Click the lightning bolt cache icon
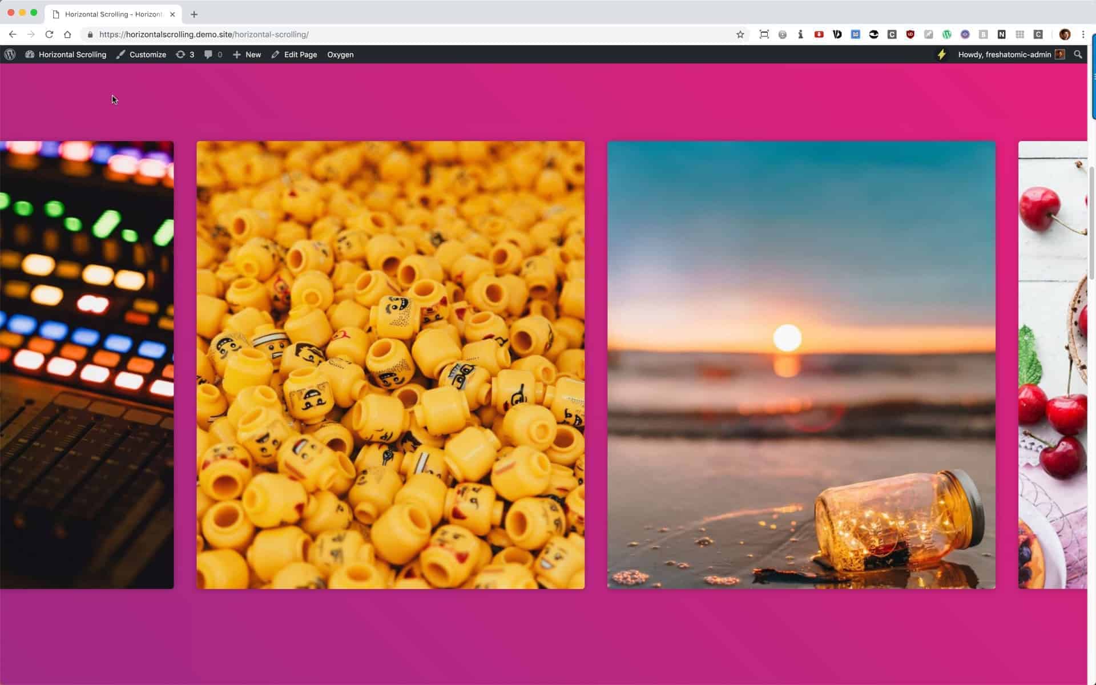Screen dimensions: 1096x685 coord(942,54)
